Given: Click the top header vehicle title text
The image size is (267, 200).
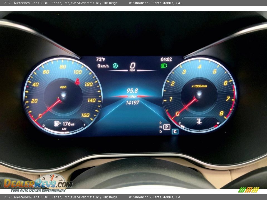Looking at the screenshot, I should click(x=61, y=3).
